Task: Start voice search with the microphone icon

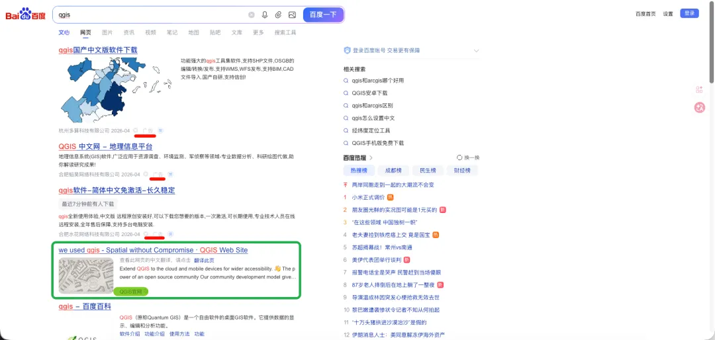Action: tap(264, 15)
